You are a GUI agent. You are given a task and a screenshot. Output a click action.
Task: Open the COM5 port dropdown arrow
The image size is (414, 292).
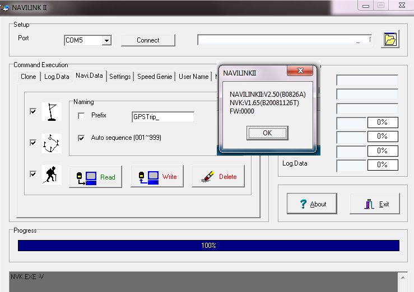[x=106, y=41]
